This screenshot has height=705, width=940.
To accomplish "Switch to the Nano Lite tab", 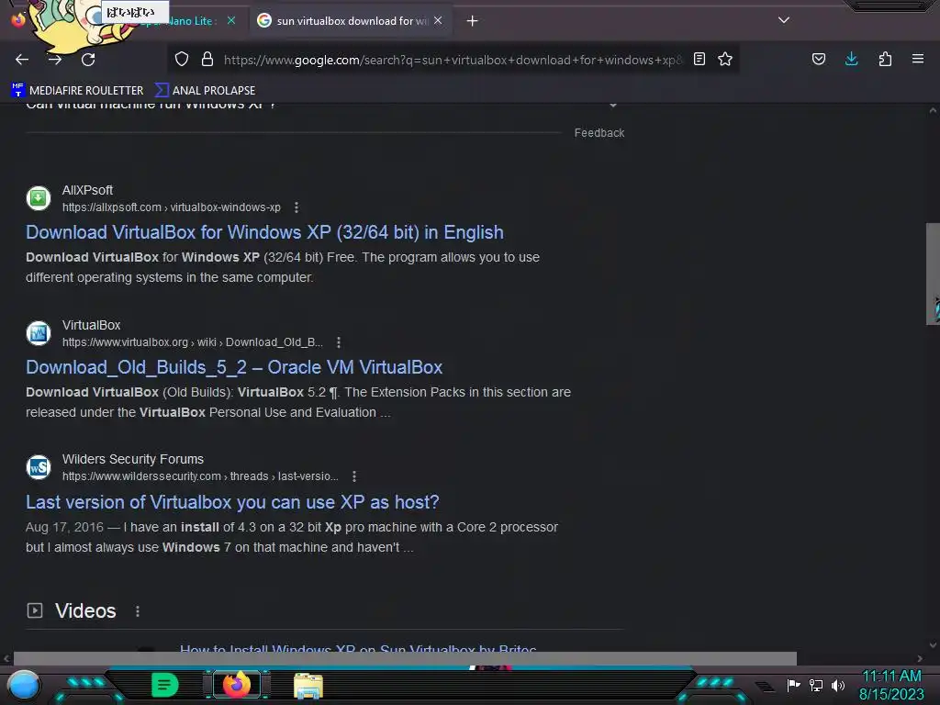I will tap(179, 21).
